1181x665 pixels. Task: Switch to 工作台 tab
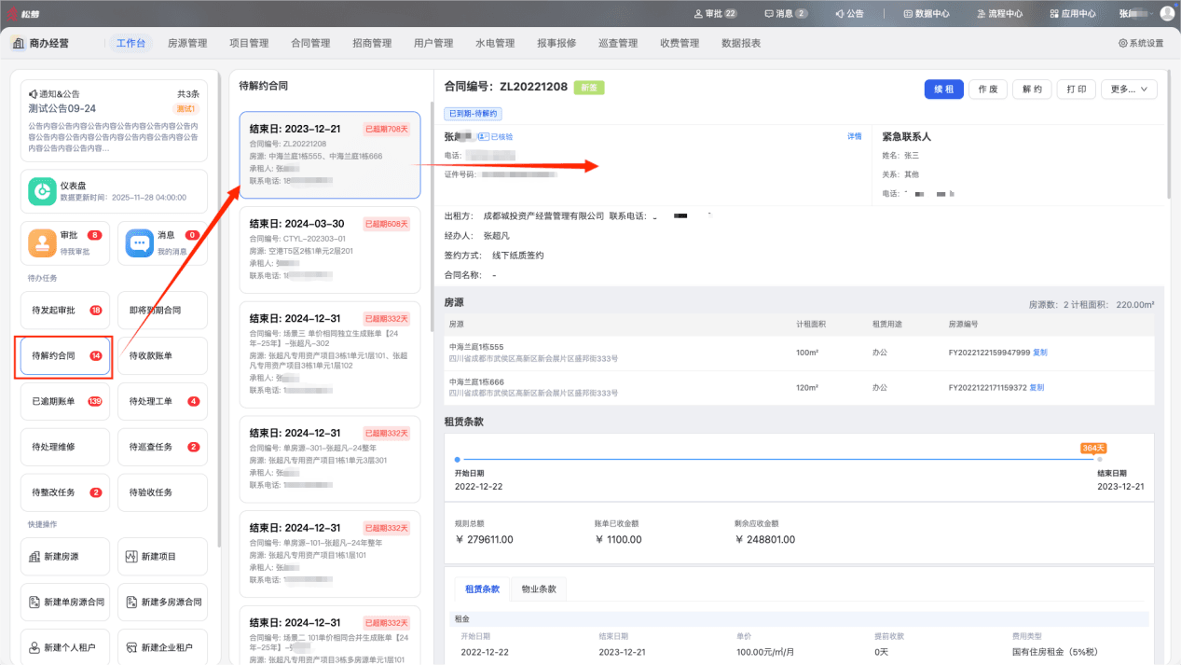(130, 43)
